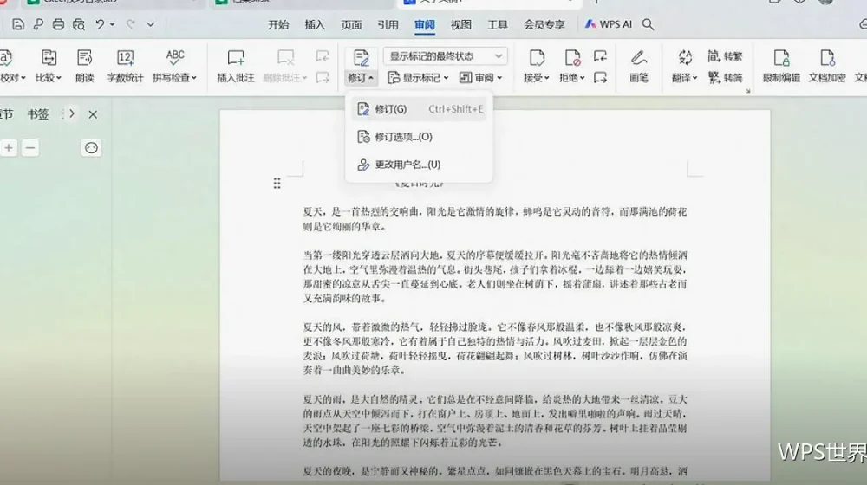Click the 拒绝 reject change icon

pyautogui.click(x=572, y=58)
